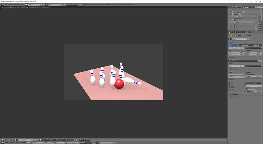Viewport: 263px width, 144px height.
Task: Open the Window menu
Action: coord(17,5)
